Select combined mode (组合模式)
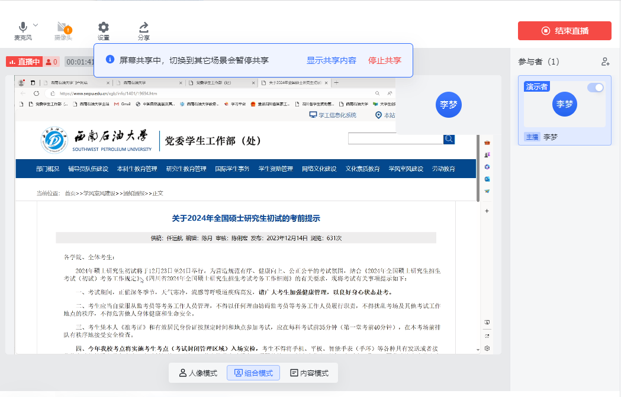The image size is (621, 397). [x=253, y=373]
